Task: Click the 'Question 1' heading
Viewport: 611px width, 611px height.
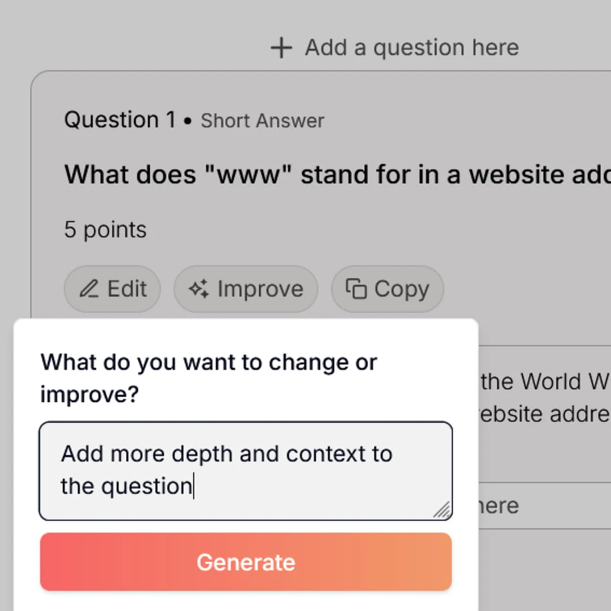Action: pos(119,120)
